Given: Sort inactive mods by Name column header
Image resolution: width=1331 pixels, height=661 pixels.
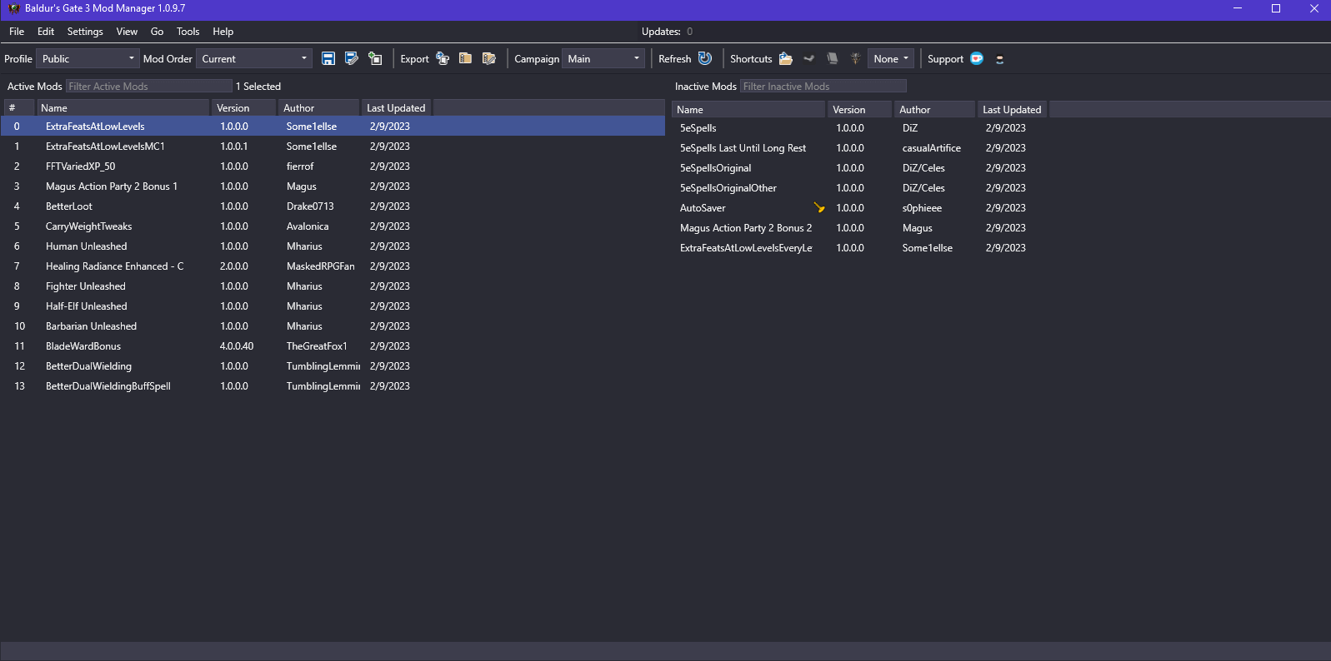Looking at the screenshot, I should tap(748, 109).
